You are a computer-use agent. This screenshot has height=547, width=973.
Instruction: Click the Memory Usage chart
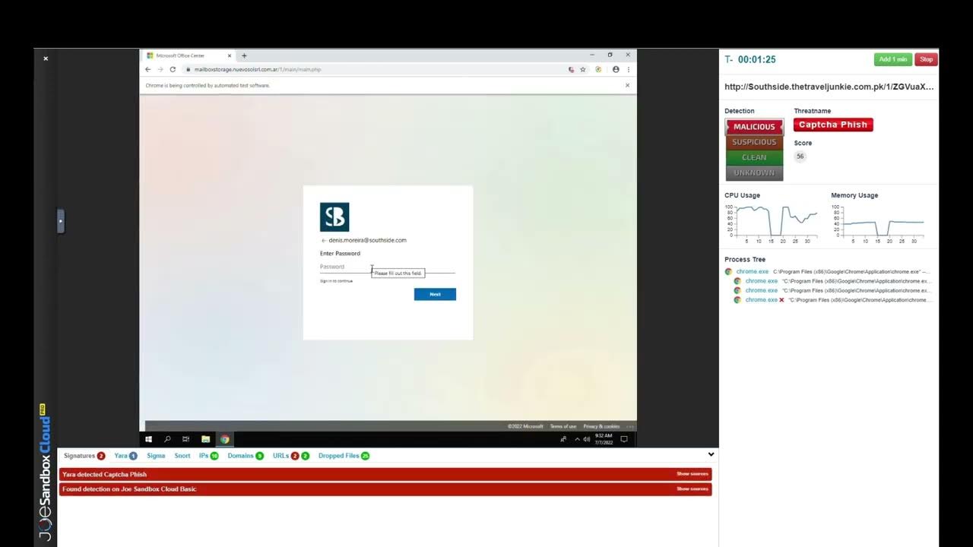[x=878, y=223]
